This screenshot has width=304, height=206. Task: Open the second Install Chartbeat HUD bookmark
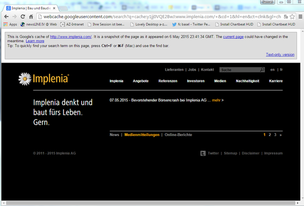(x=276, y=25)
